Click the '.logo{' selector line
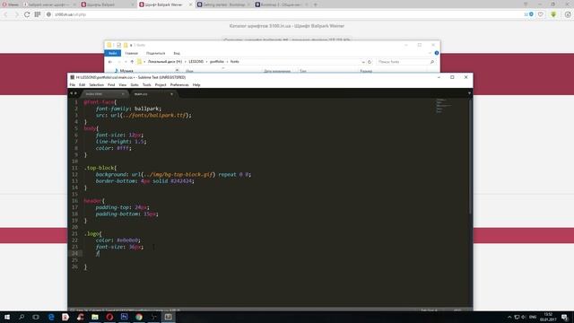574x323 pixels. point(93,233)
